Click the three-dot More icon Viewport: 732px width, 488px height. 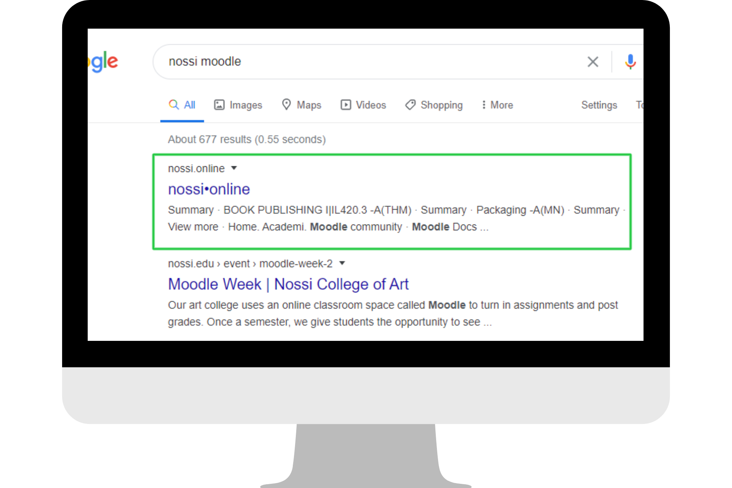pos(484,105)
